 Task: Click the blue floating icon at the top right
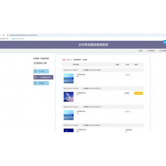coord(165,42)
